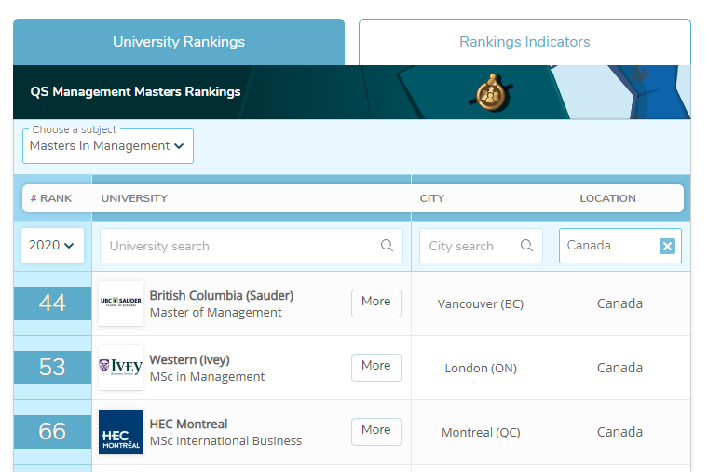Click the magnifier icon in City search

point(526,246)
